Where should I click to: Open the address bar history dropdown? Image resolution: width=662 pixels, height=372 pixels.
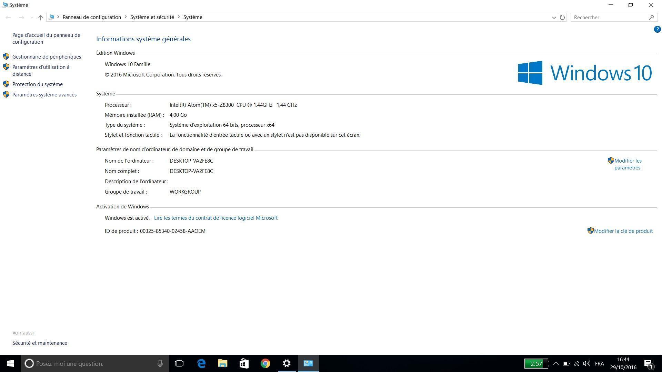point(554,18)
